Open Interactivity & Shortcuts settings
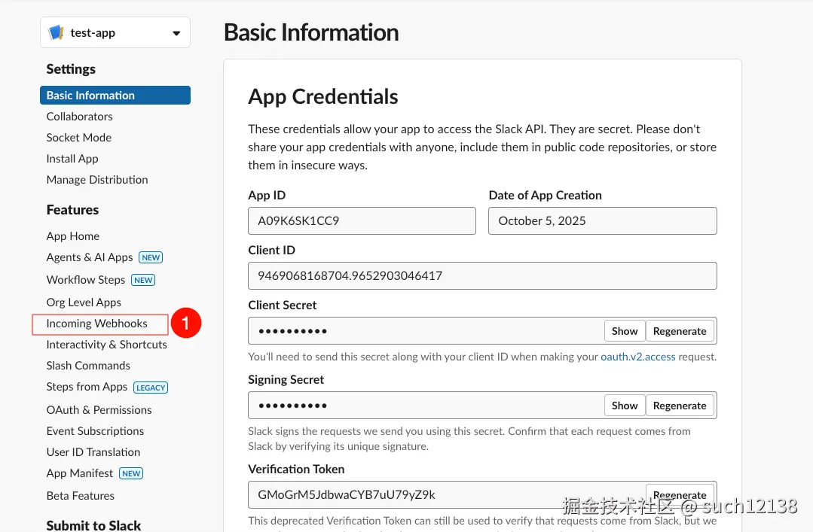 (x=106, y=345)
